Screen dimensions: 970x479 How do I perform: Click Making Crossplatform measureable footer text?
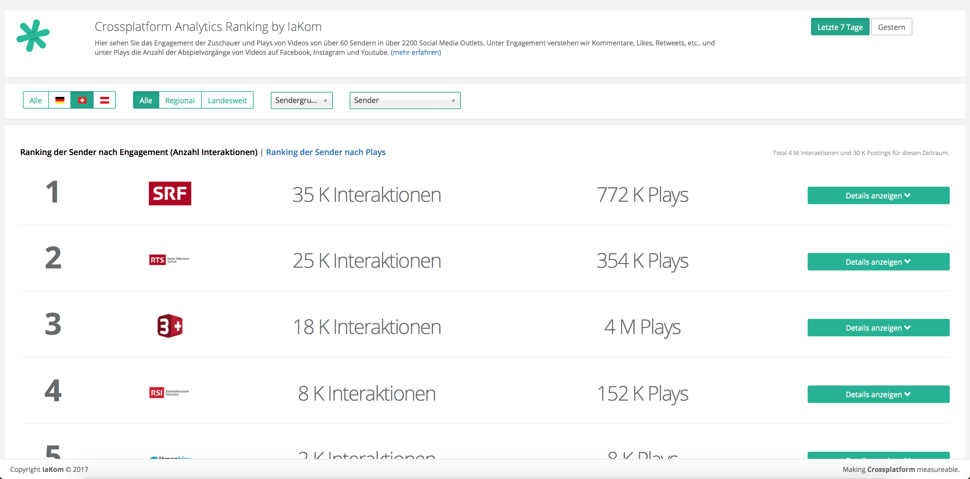coord(901,469)
